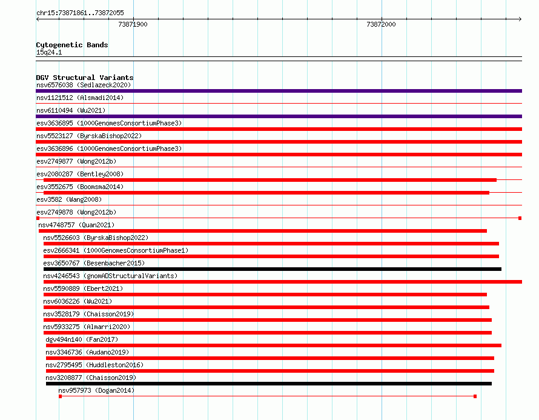
Task: Click right end square of nsv957973 feature
Action: pos(475,396)
